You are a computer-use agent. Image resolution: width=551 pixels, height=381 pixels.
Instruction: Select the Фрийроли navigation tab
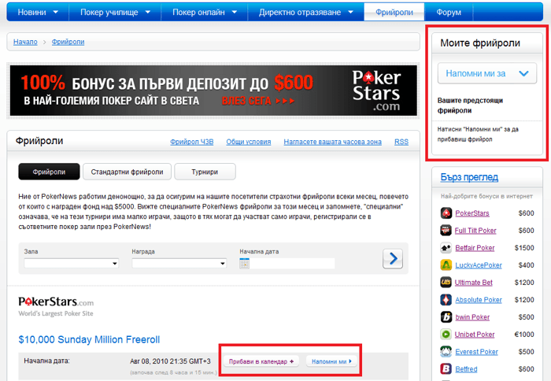(394, 12)
